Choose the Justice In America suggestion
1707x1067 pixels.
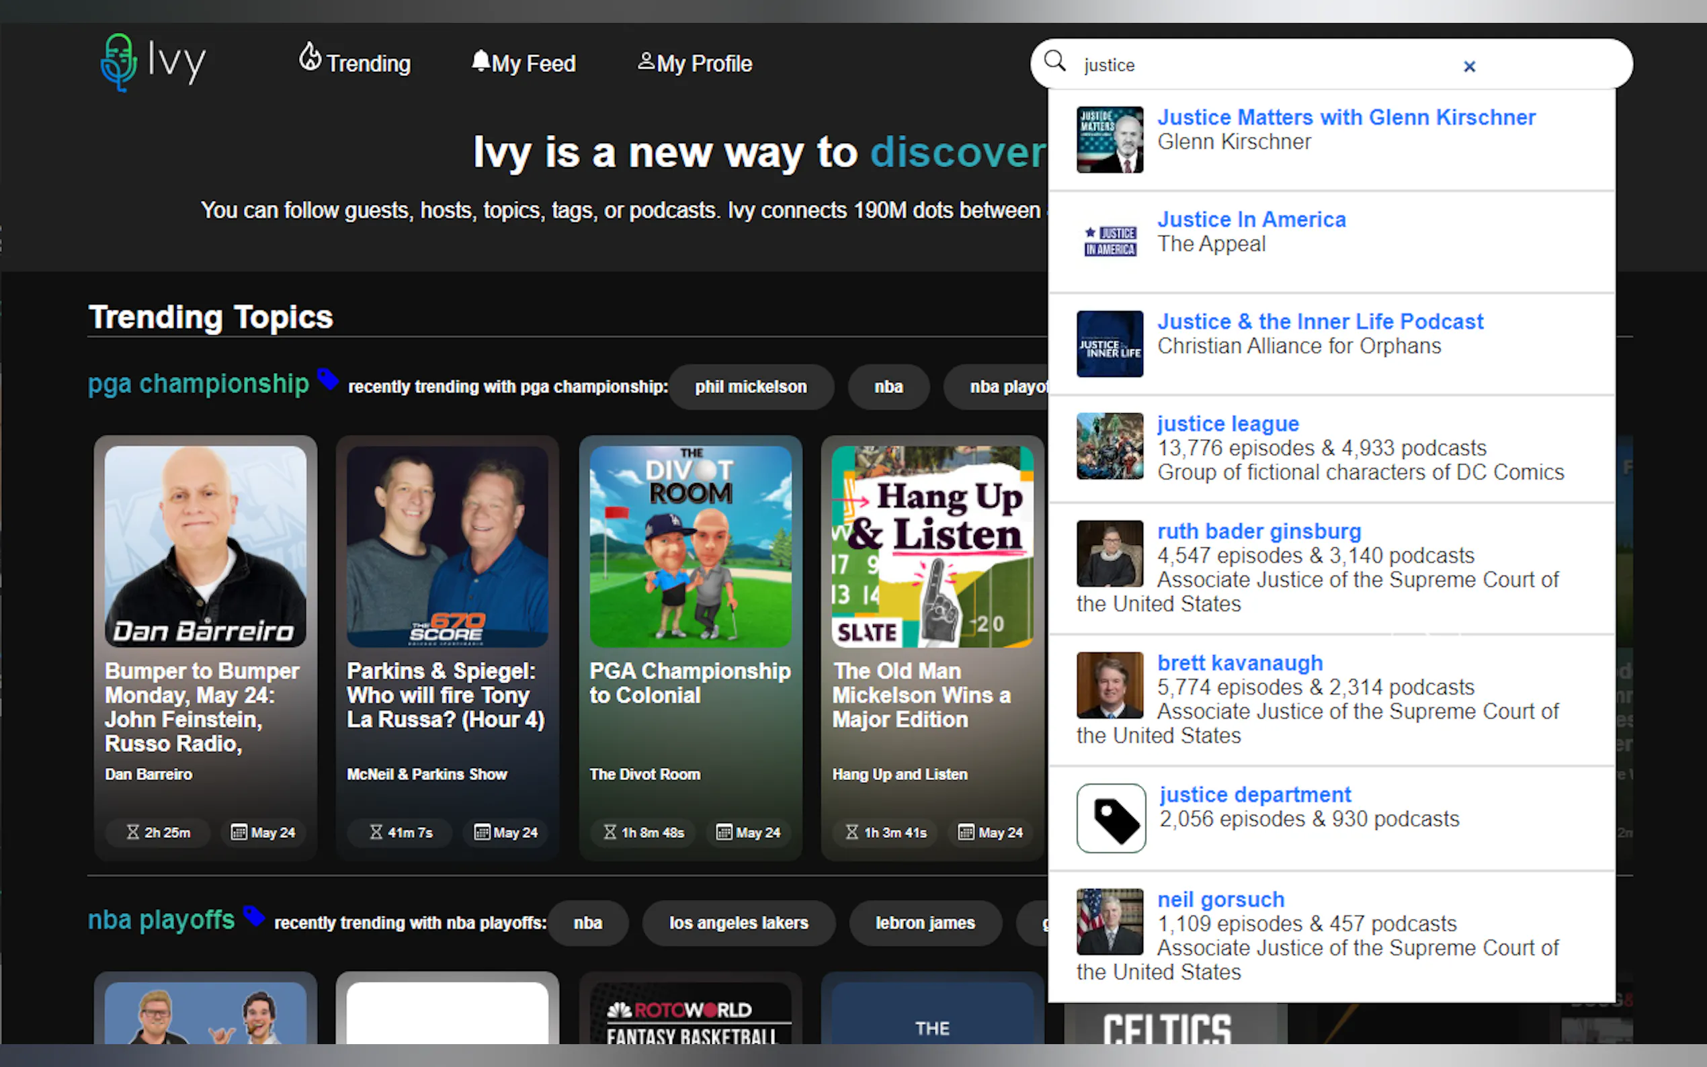point(1251,220)
